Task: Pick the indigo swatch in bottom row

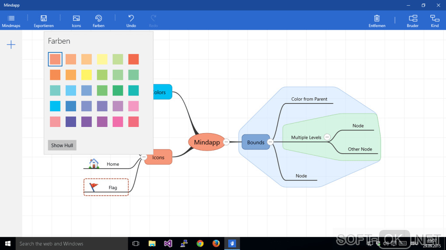Action: tap(71, 122)
